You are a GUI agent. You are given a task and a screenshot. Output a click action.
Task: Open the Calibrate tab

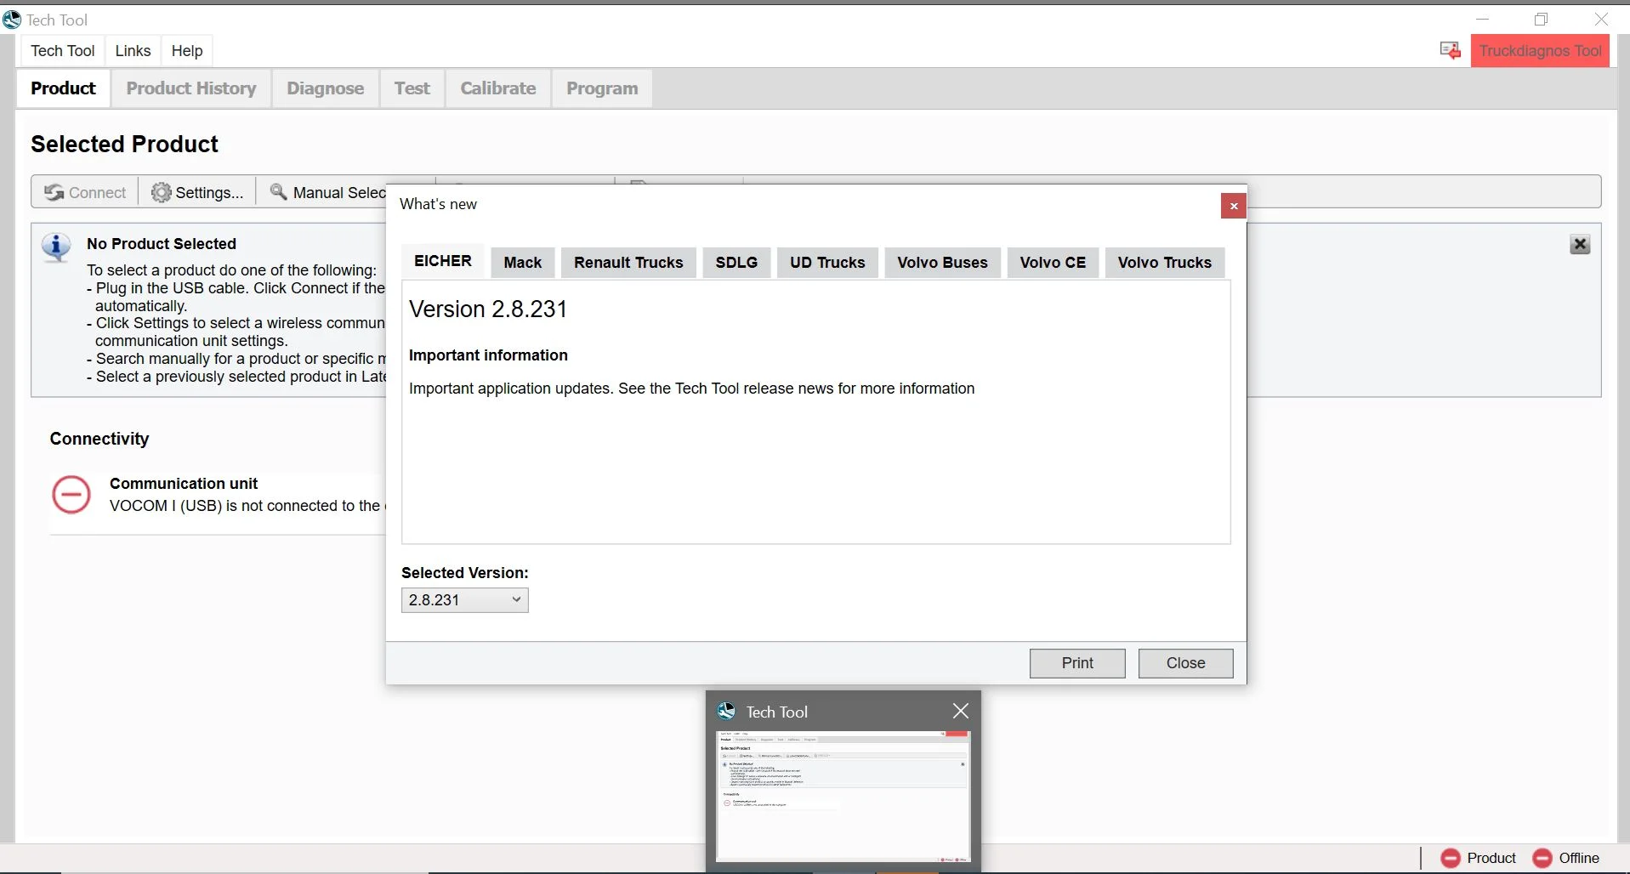498,88
